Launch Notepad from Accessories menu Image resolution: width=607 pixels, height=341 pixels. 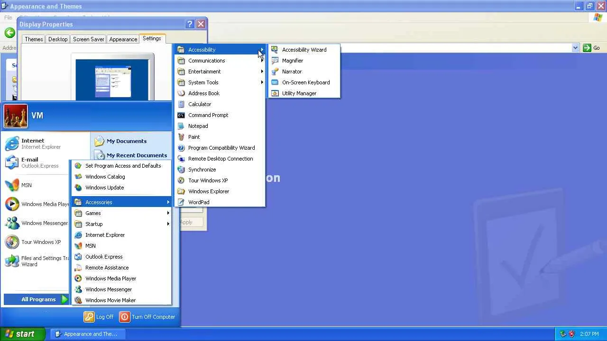pos(220,126)
